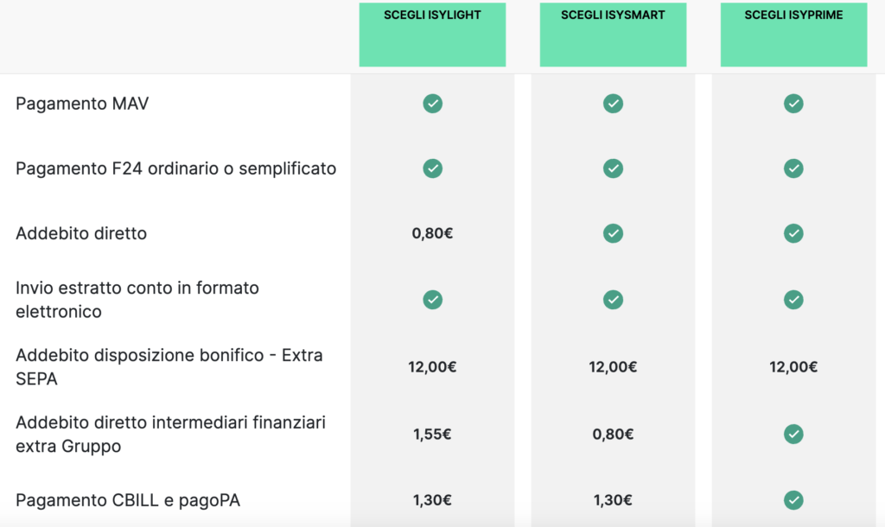Click the ISYPRIME checkmark for Addebito diretto
This screenshot has width=885, height=527.
point(793,233)
